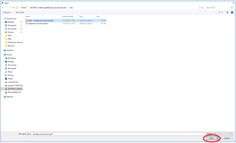Click the PDF icon for Elephant care manual
Image resolution: width=236 pixels, height=143 pixels.
27,24
